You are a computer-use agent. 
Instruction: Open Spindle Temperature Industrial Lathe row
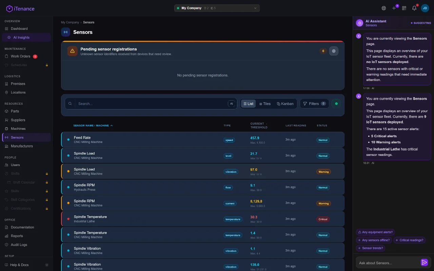click(x=203, y=219)
